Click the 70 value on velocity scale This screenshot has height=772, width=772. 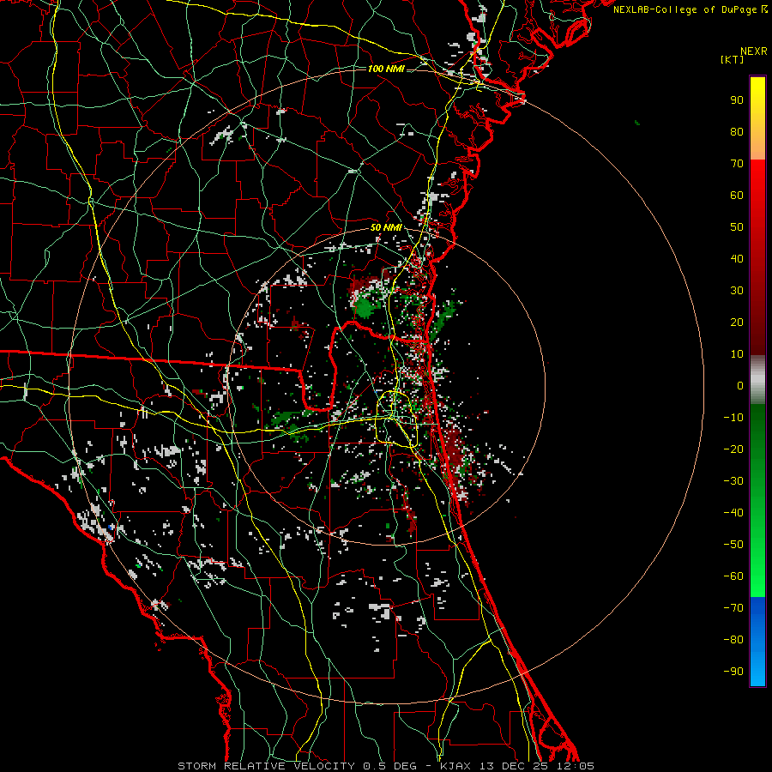click(x=737, y=164)
